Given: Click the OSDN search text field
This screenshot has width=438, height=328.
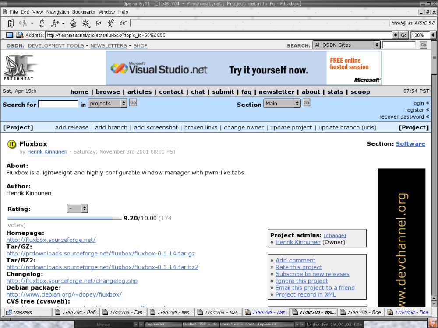Looking at the screenshot, I should (399, 45).
